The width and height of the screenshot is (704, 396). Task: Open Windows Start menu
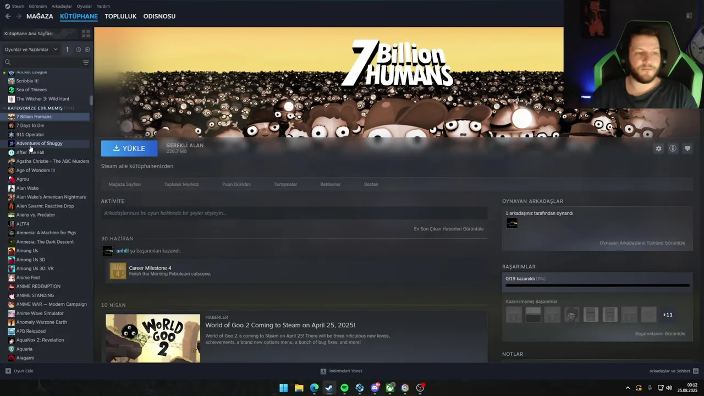(x=283, y=388)
